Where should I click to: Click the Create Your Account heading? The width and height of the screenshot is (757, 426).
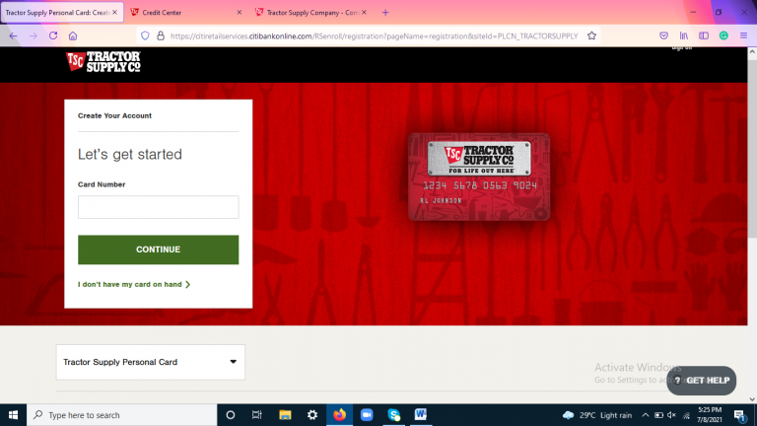click(115, 116)
